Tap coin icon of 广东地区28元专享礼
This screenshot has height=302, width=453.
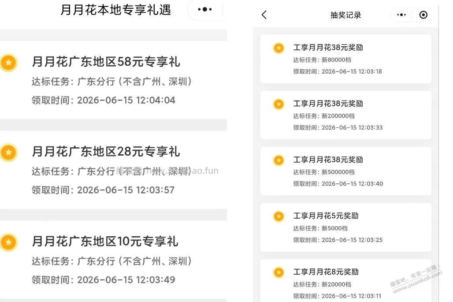9,152
